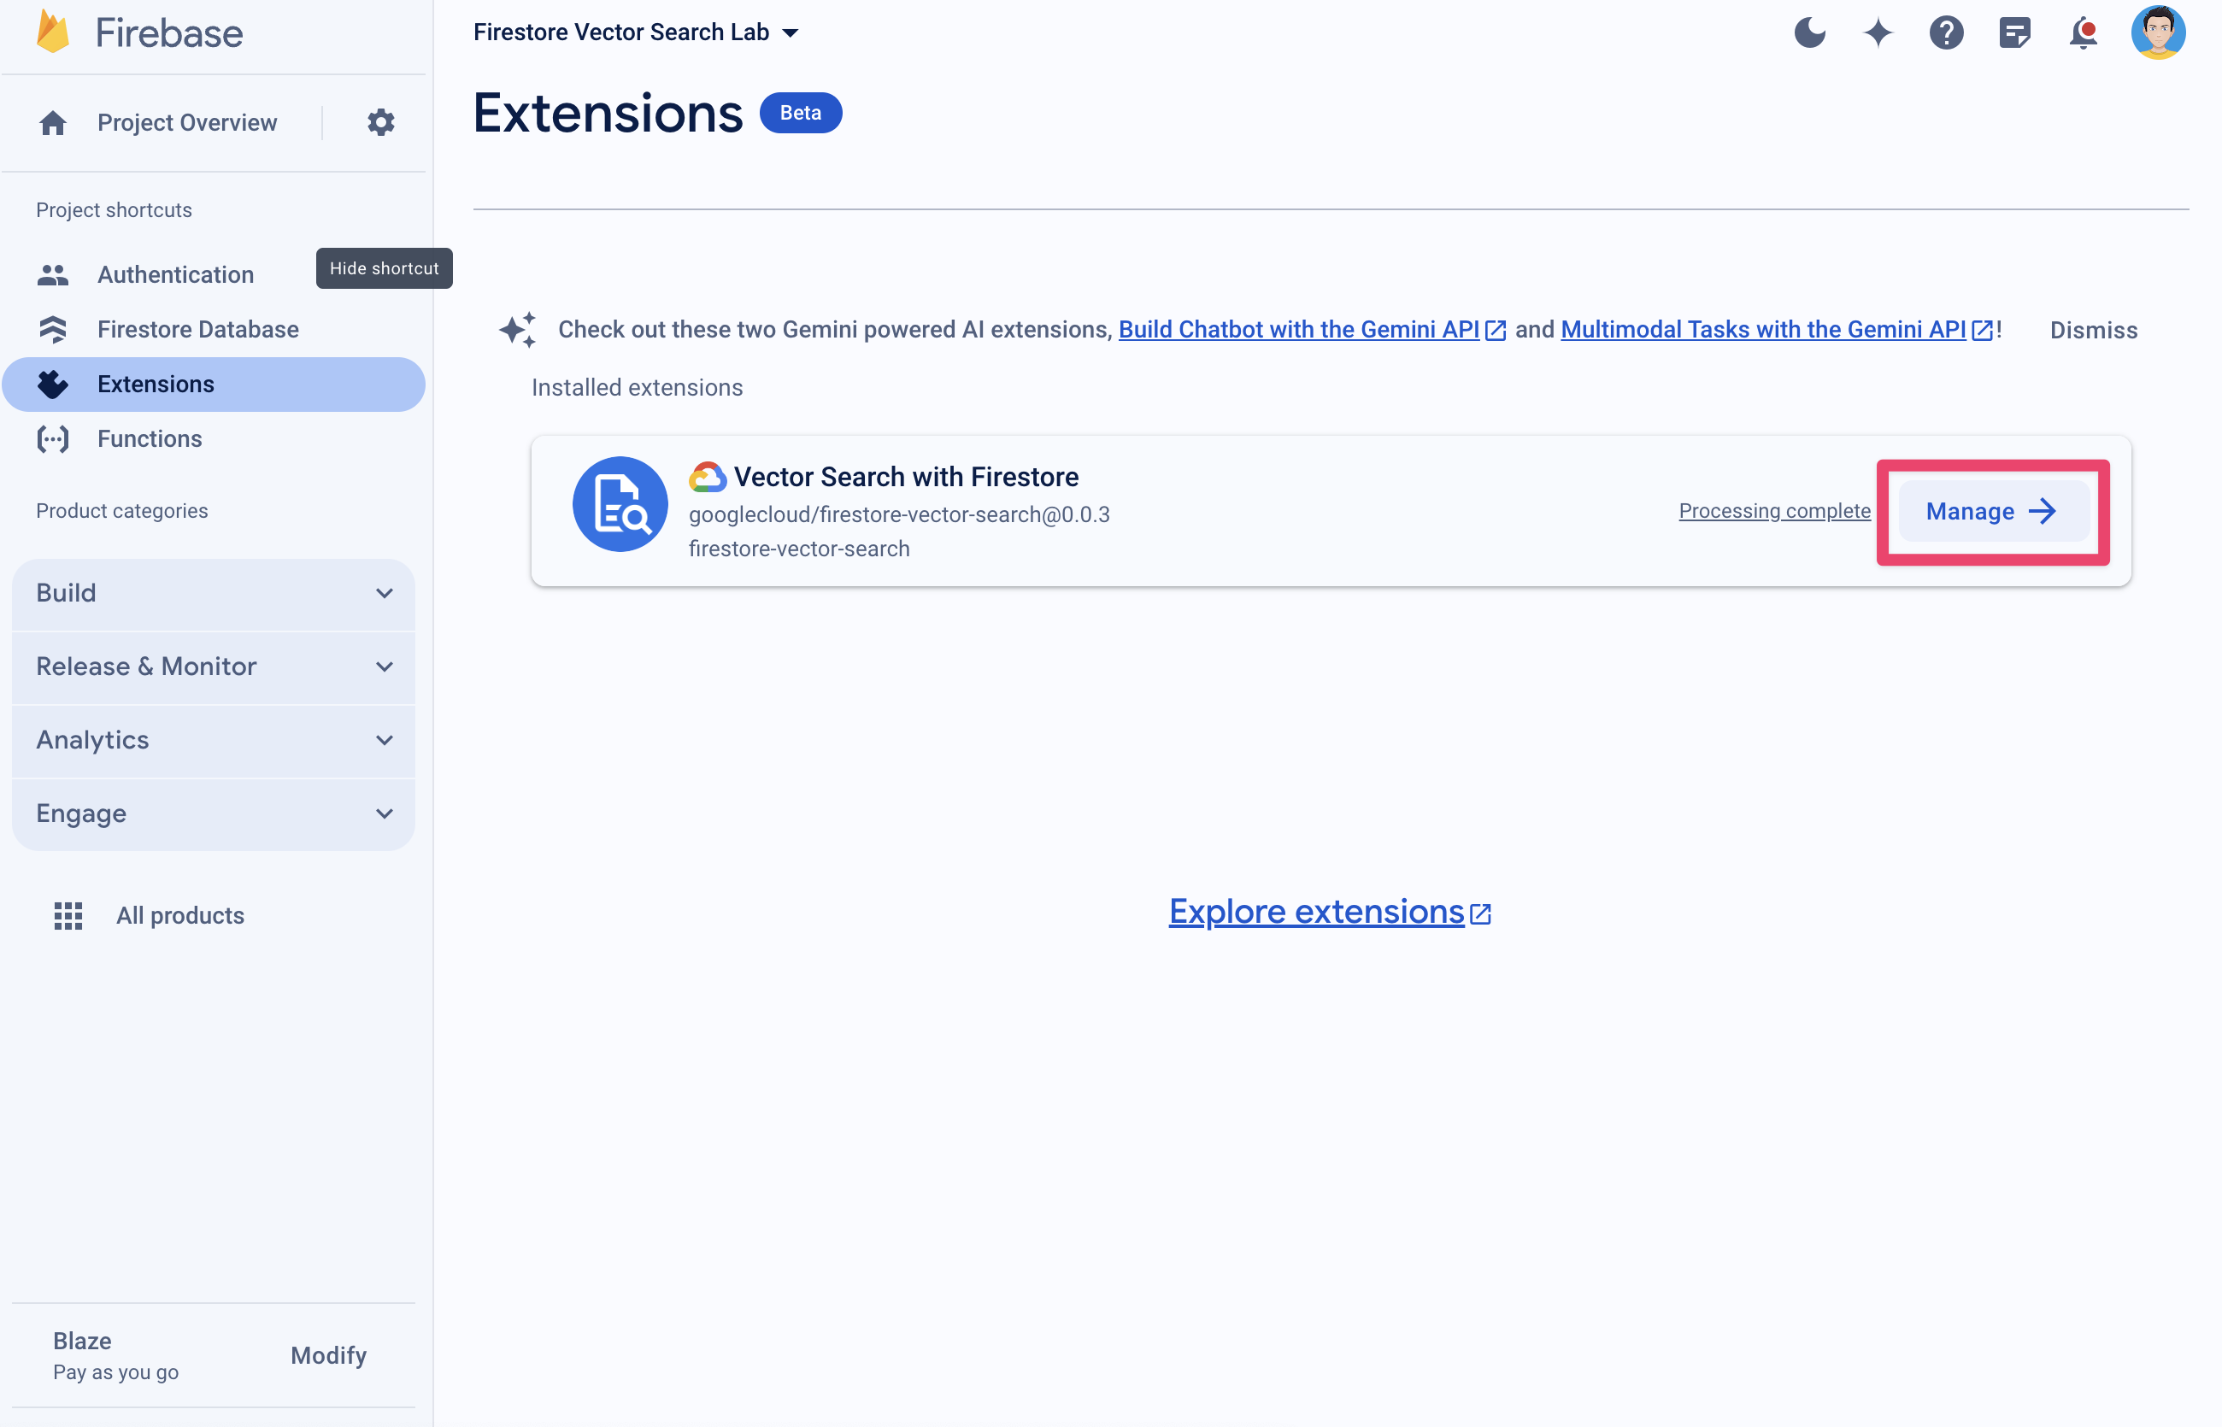Click the Extensions puzzle piece icon
This screenshot has height=1427, width=2222.
coord(52,384)
